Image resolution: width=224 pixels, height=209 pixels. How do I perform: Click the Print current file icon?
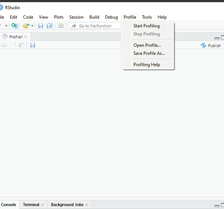61,26
